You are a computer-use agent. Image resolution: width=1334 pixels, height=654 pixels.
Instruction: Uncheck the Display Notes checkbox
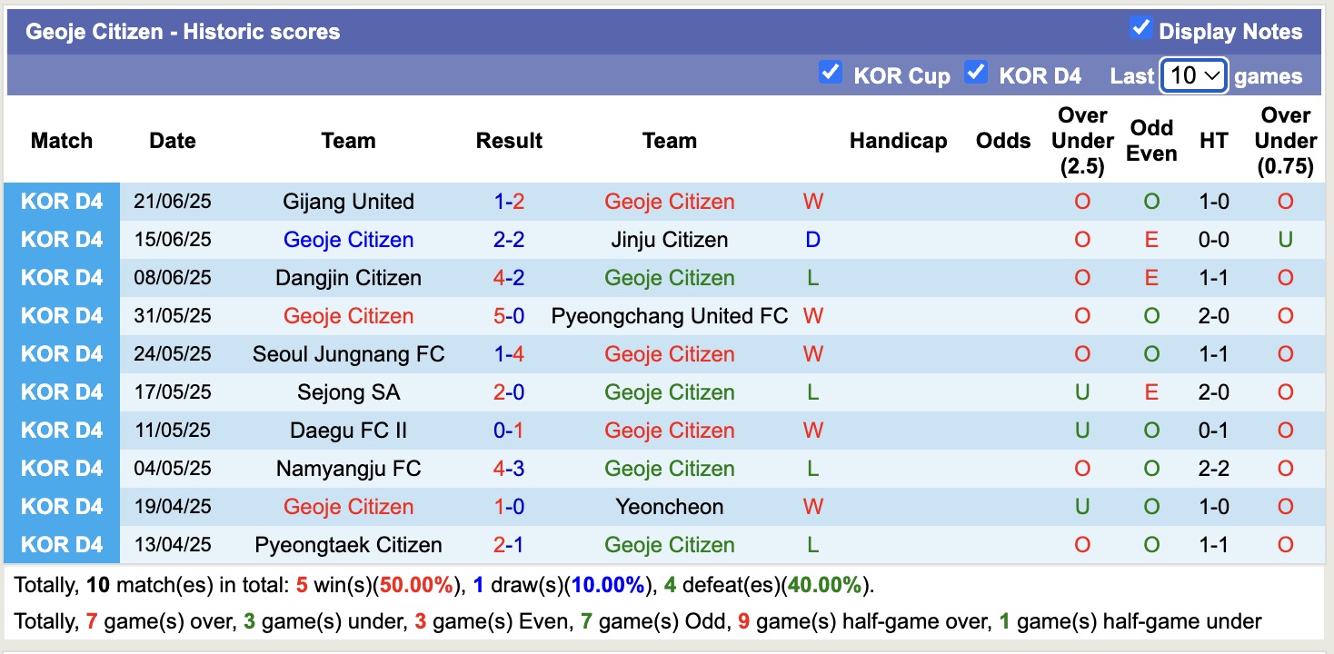point(1140,28)
